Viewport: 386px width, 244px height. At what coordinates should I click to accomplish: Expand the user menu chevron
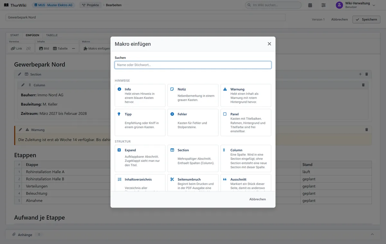(x=374, y=5)
